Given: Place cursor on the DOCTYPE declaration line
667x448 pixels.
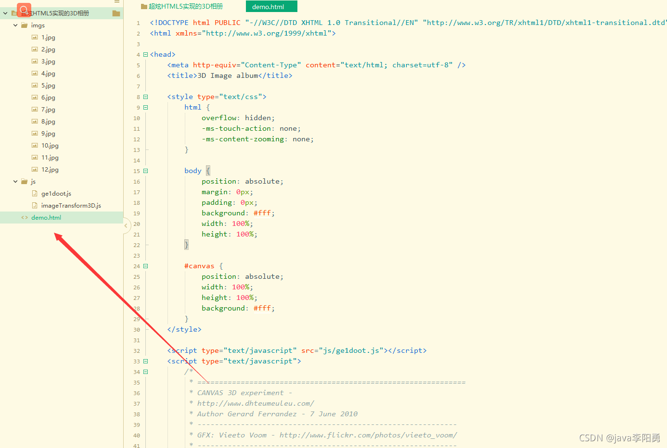Looking at the screenshot, I should [x=408, y=23].
